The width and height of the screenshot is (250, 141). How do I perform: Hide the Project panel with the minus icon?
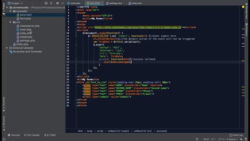pos(62,3)
